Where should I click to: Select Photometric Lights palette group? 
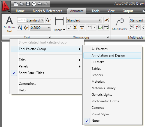tap(112, 101)
